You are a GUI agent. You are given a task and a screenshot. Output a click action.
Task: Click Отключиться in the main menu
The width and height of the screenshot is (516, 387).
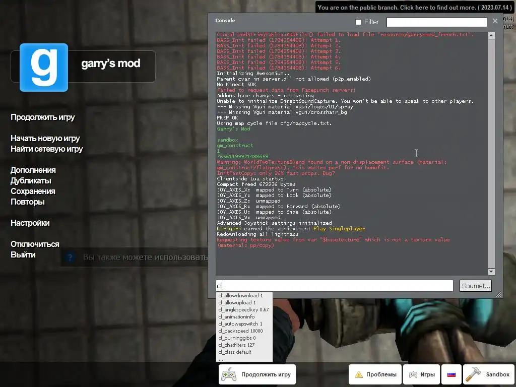coord(35,244)
